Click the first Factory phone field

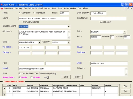[x=24, y=53]
